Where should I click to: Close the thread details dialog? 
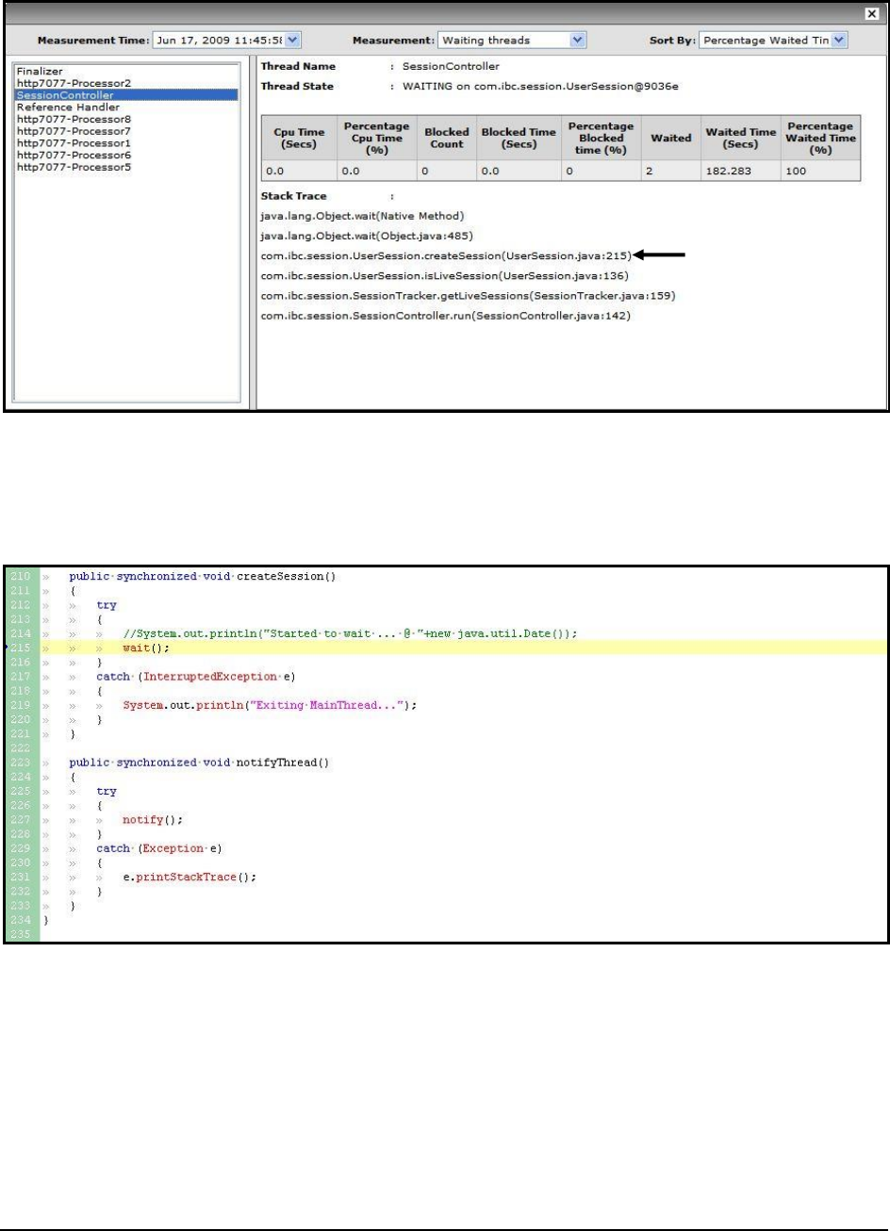pyautogui.click(x=872, y=13)
